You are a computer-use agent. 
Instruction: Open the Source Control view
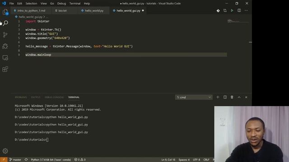(5, 35)
